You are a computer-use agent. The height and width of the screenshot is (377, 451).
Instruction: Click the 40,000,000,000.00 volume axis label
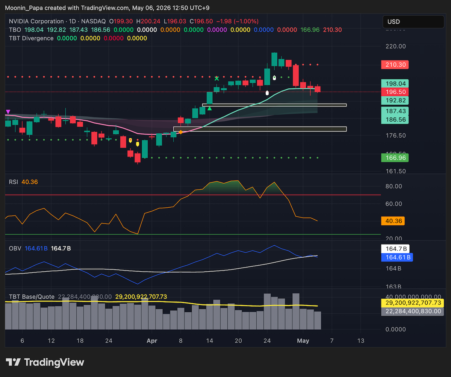pyautogui.click(x=414, y=297)
